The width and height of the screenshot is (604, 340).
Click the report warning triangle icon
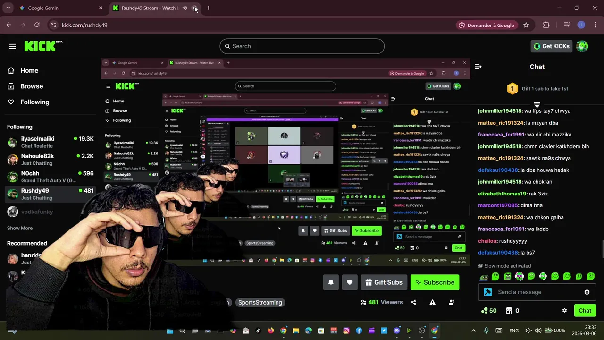[x=432, y=302]
